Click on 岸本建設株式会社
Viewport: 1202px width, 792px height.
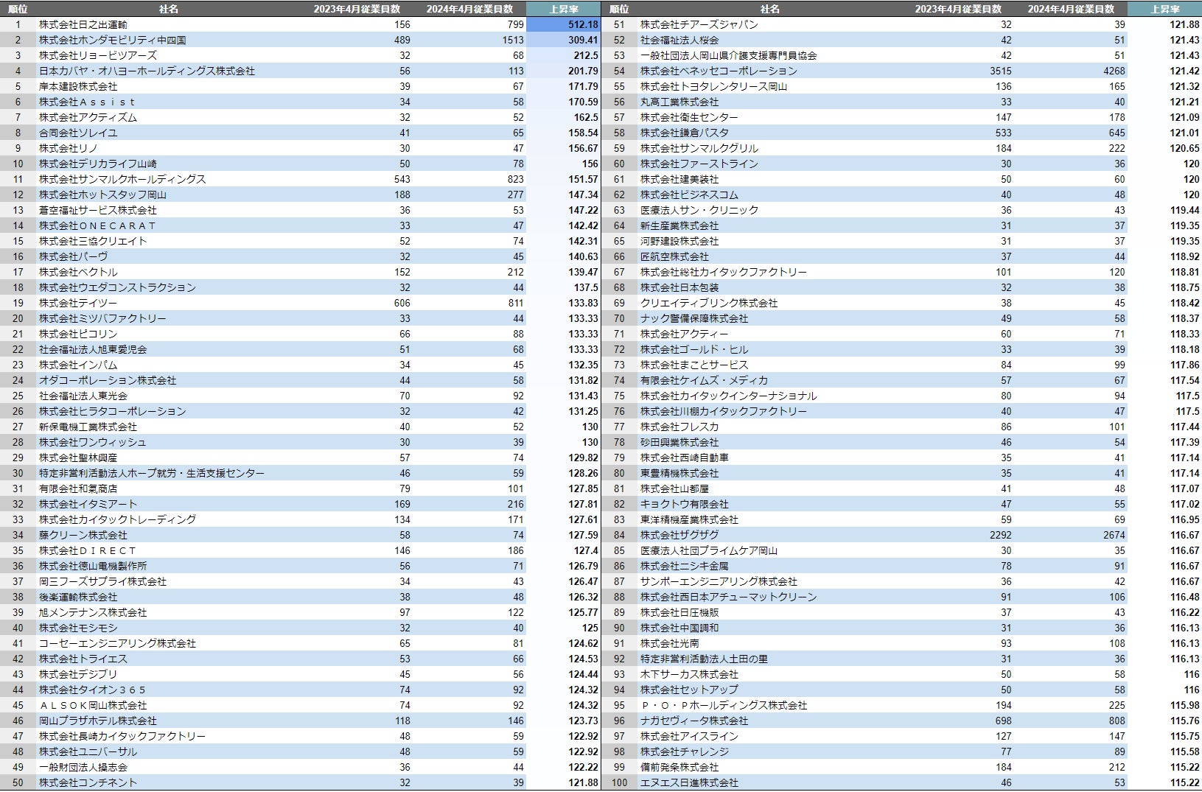coord(78,86)
